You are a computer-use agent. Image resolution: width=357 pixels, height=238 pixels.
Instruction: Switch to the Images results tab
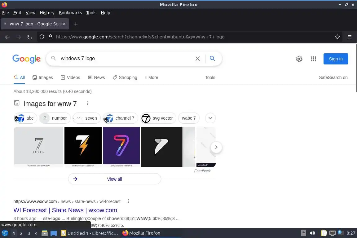(x=43, y=77)
